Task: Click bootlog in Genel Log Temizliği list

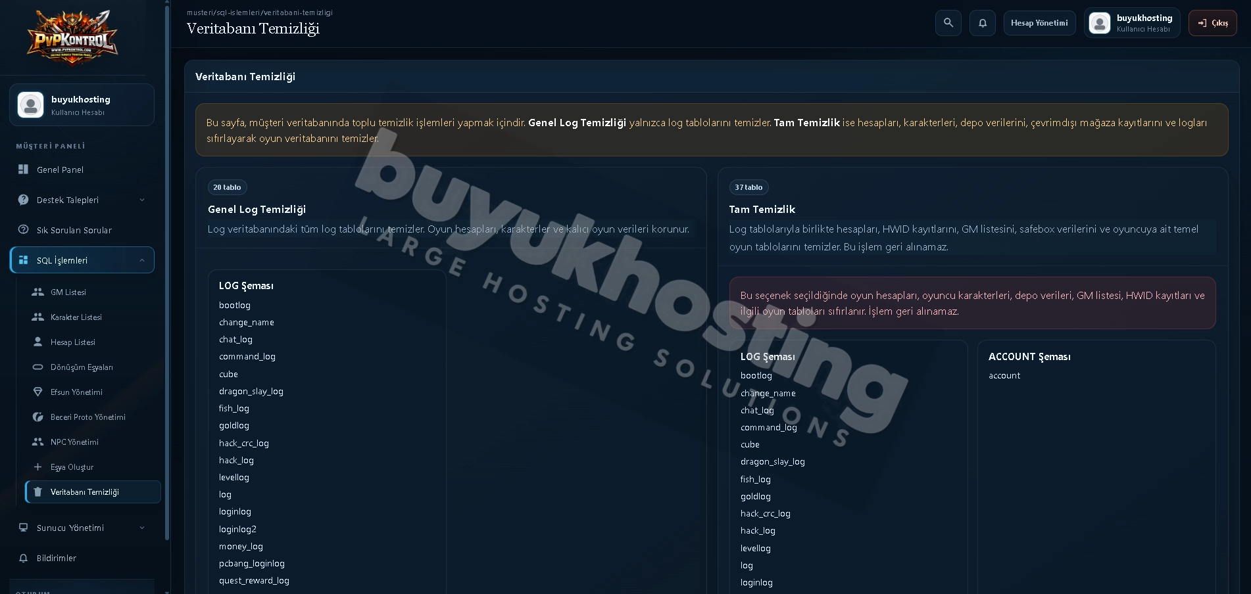Action: coord(235,306)
